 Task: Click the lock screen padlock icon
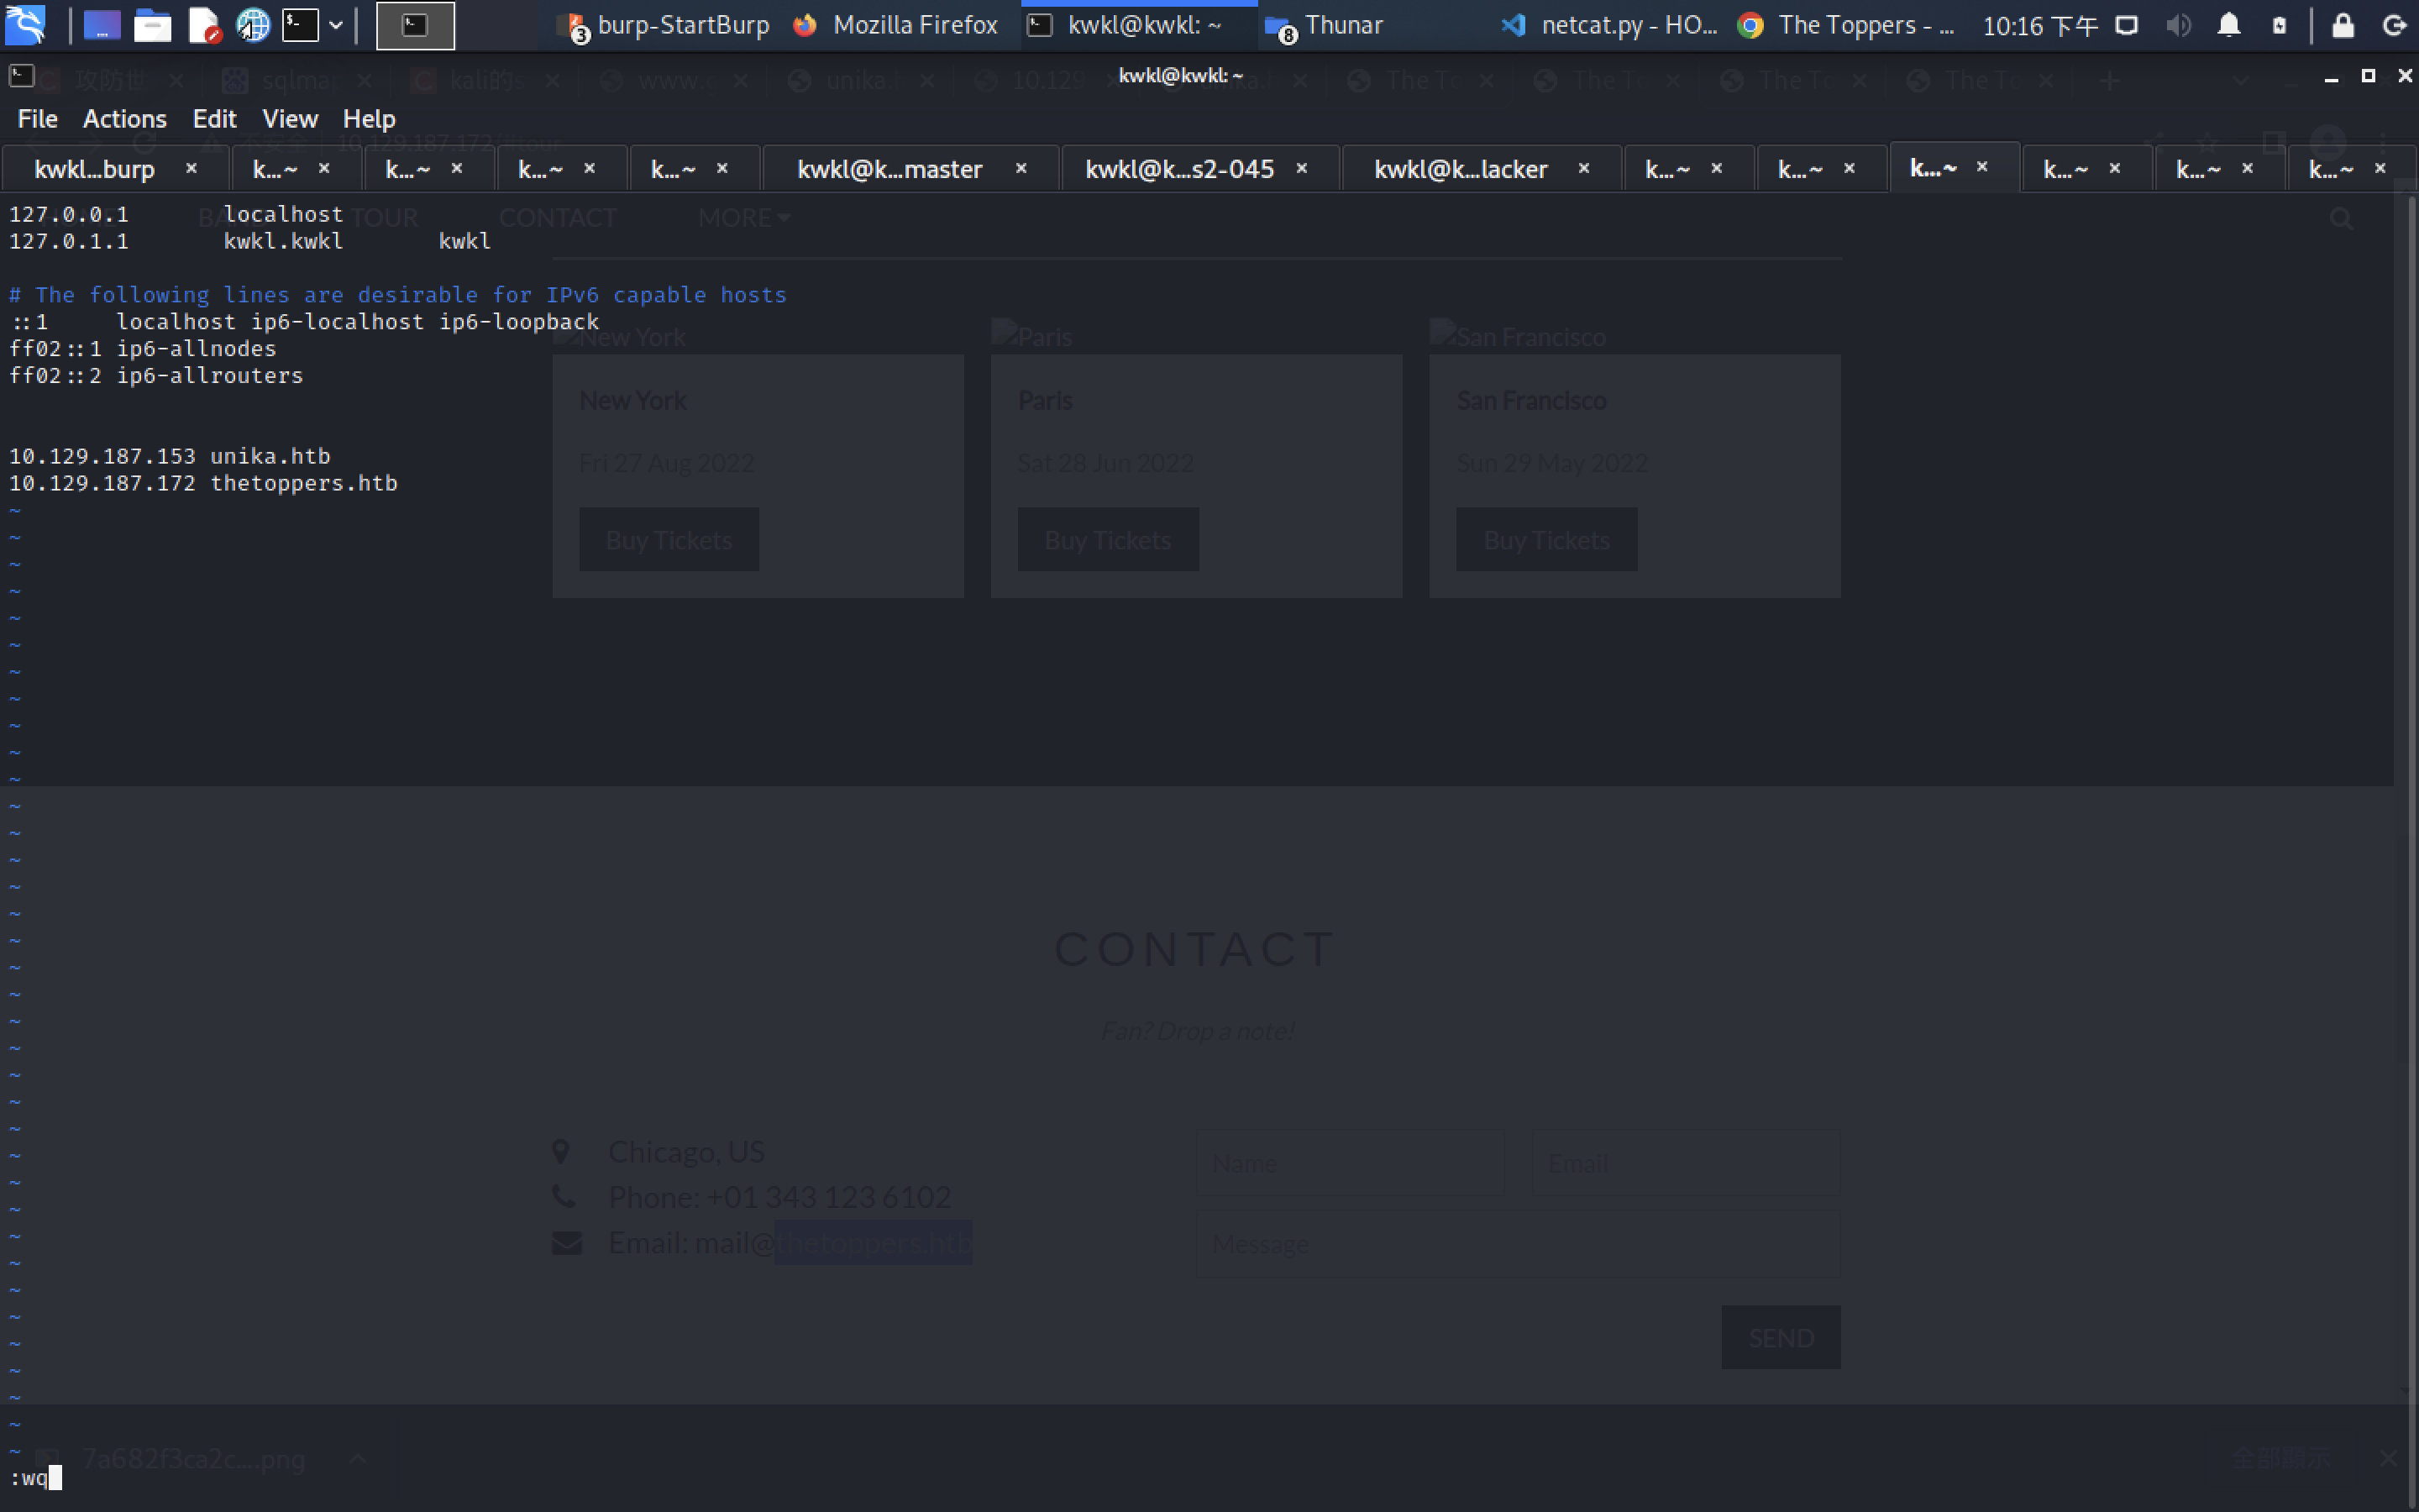click(2342, 25)
